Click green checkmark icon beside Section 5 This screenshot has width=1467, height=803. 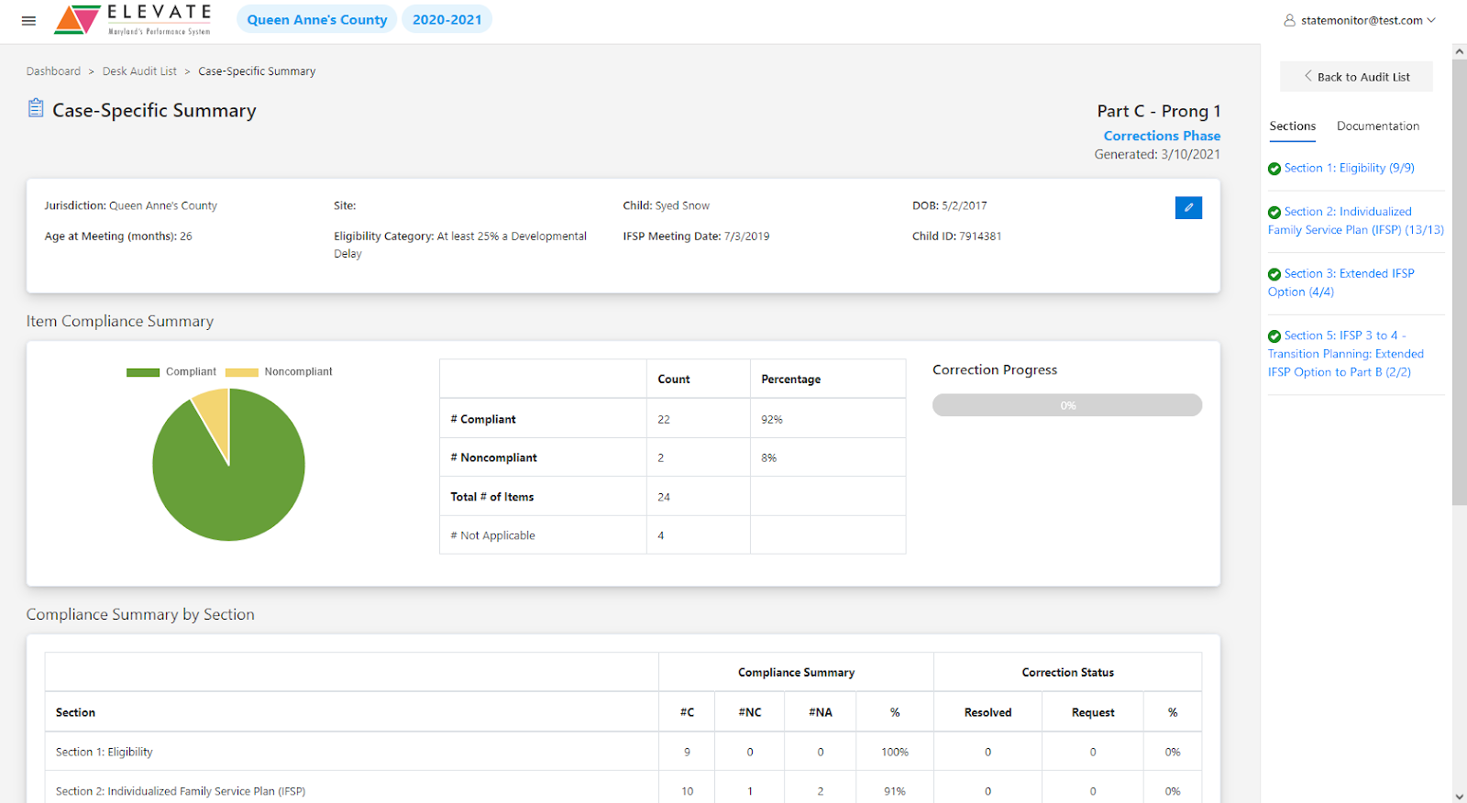pos(1274,336)
